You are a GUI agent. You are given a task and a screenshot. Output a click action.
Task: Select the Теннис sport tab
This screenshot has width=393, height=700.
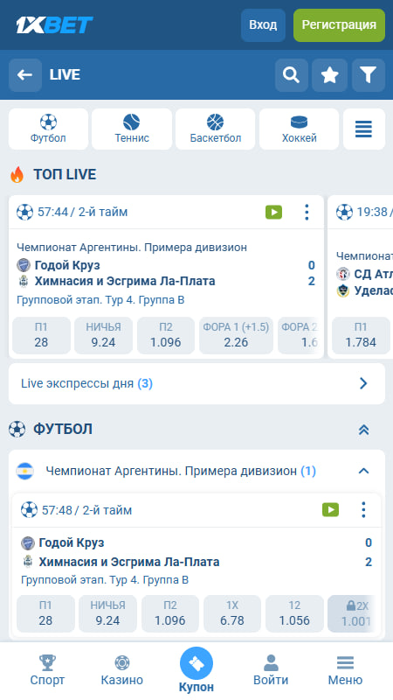[x=132, y=129]
